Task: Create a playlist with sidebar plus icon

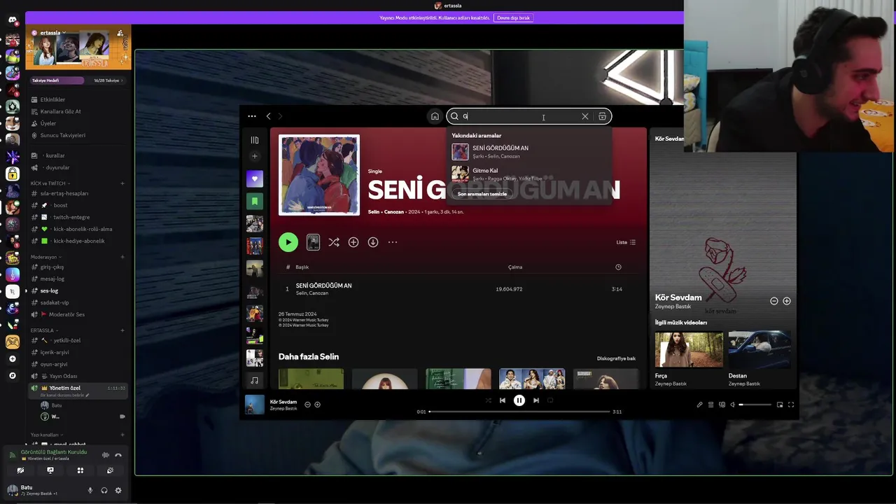Action: click(x=255, y=156)
